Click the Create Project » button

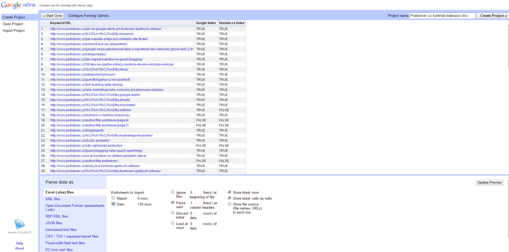point(493,16)
